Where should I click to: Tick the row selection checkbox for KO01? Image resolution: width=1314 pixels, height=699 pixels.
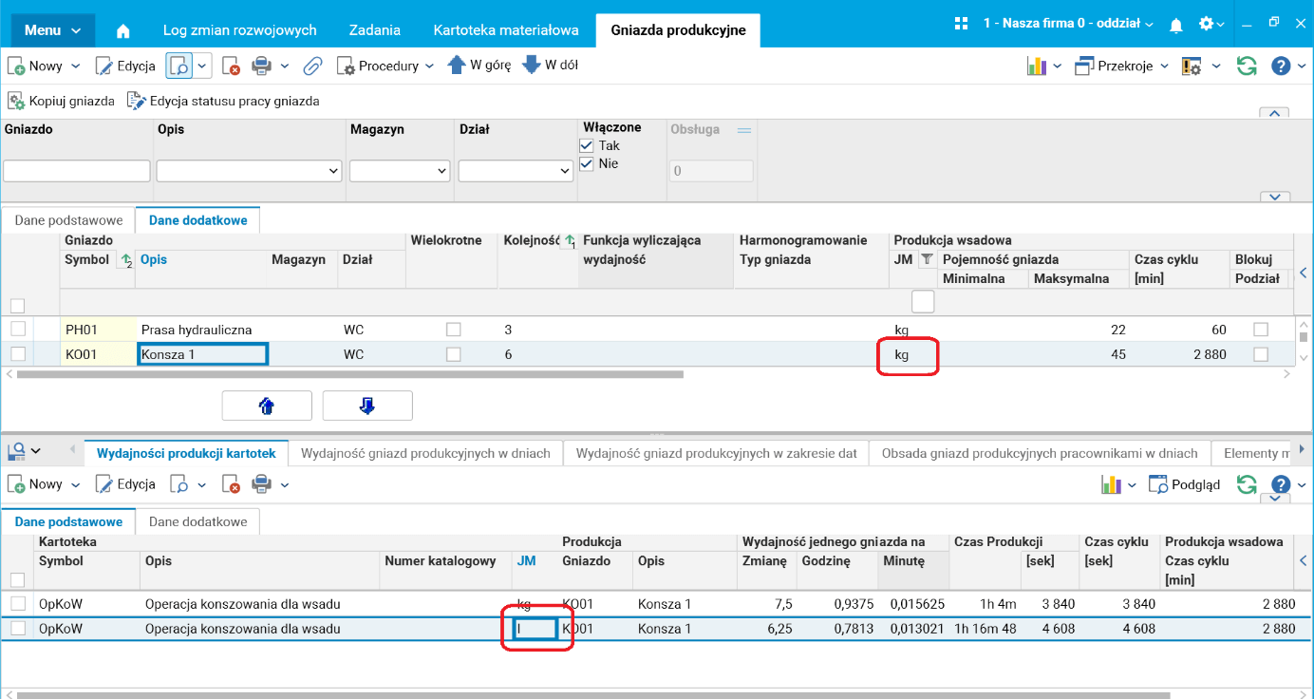[x=17, y=353]
